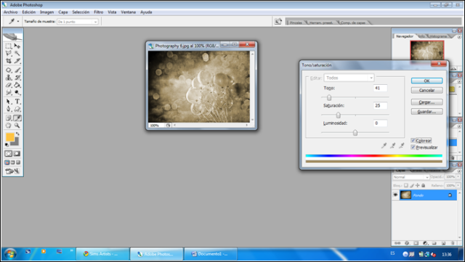The image size is (465, 262).
Task: Select the Zoom magnifier tool
Action: pos(17,126)
